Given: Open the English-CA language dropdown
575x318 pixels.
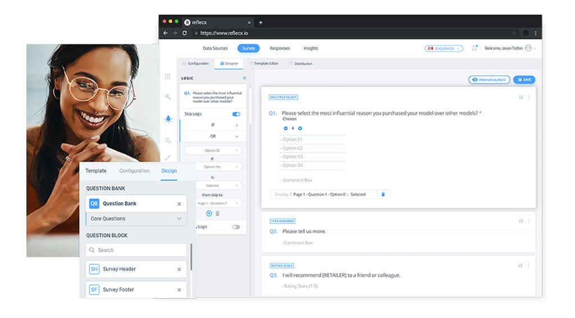Looking at the screenshot, I should tap(443, 49).
